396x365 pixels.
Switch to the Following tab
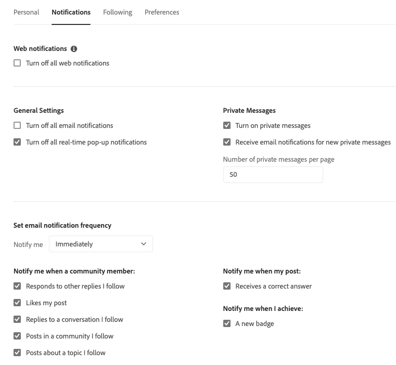[118, 12]
